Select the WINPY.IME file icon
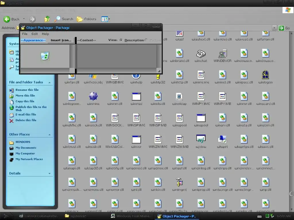294x220 pixels. [x=201, y=96]
